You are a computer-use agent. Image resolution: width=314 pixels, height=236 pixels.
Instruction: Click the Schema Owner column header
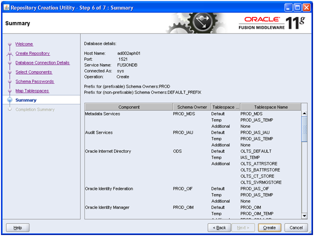pos(192,107)
